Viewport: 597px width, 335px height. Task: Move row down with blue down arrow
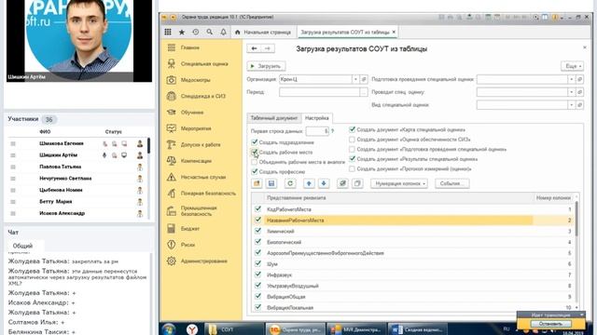[x=324, y=183]
